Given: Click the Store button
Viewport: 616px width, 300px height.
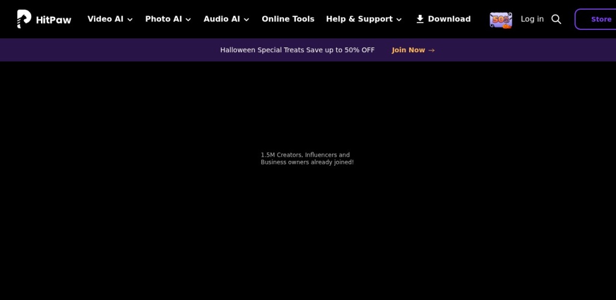Looking at the screenshot, I should coord(600,19).
